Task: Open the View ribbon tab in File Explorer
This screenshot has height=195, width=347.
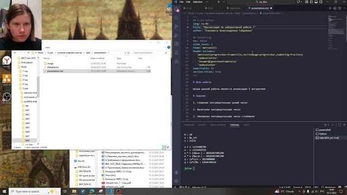Action: pos(48,47)
